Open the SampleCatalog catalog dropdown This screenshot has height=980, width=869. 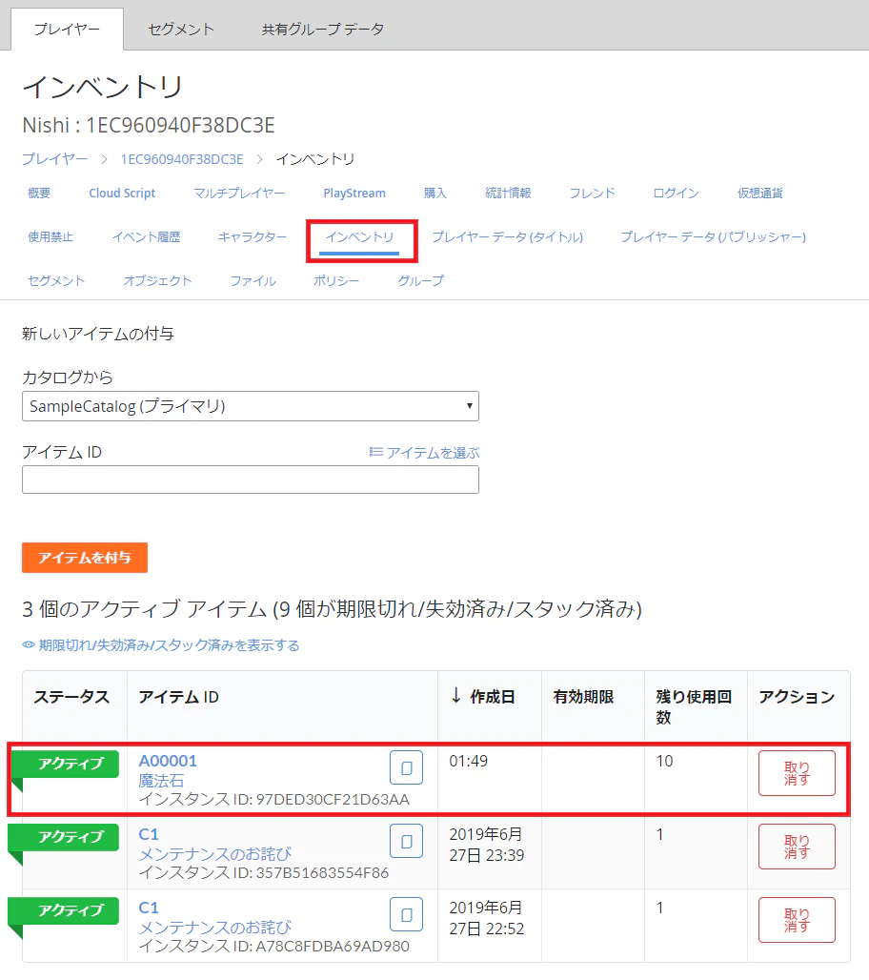coord(251,406)
